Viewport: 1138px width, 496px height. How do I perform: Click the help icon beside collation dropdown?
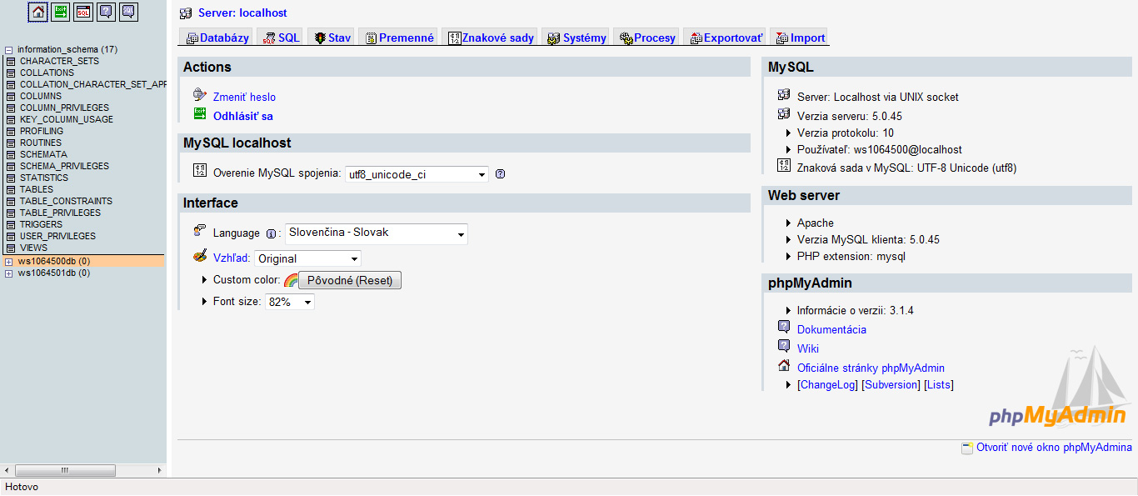pos(500,174)
